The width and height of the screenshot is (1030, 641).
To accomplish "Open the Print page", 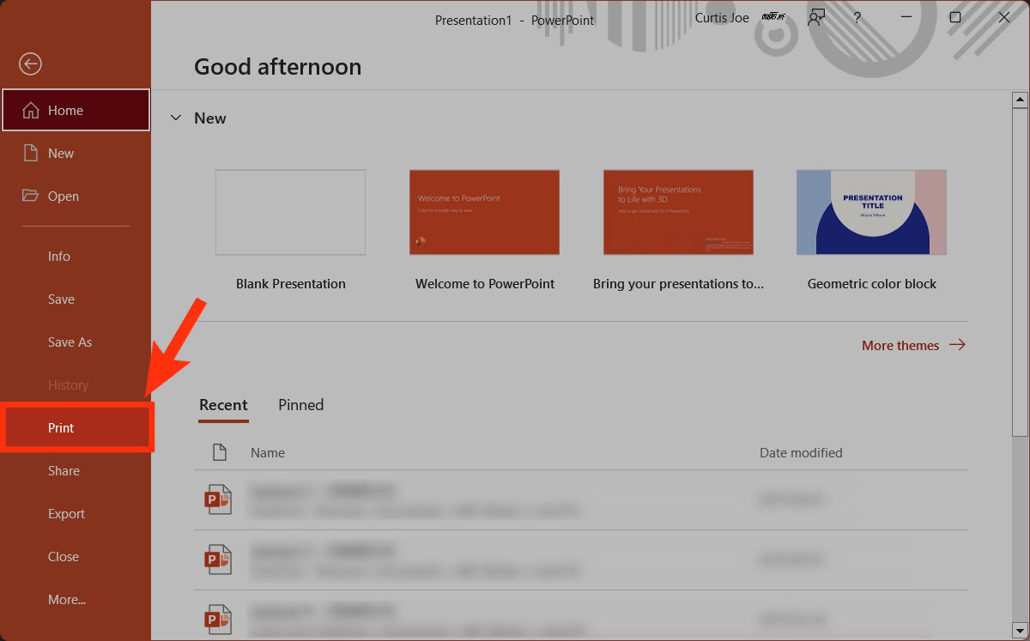I will pos(77,427).
